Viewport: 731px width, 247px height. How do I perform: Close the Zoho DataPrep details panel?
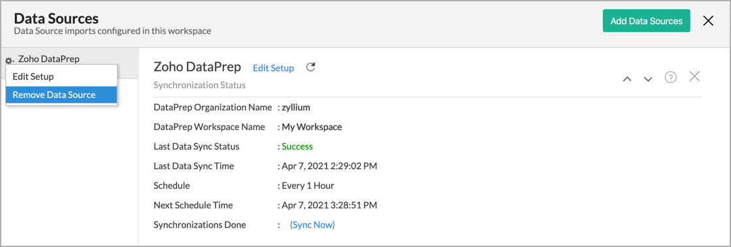point(694,77)
